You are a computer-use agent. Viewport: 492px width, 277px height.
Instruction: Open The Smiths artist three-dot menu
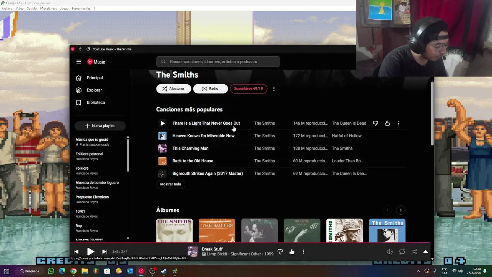coord(274,88)
